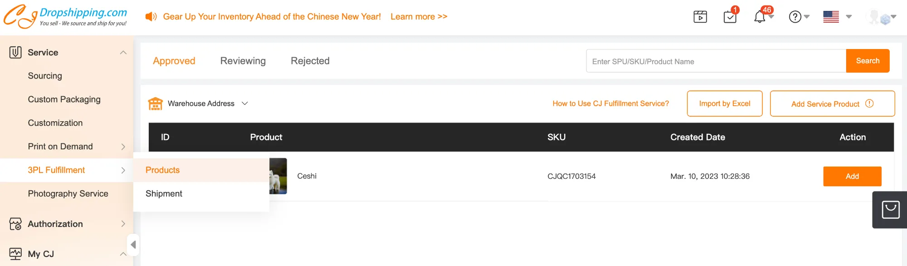
Task: Open the task checklist icon with badge
Action: [x=730, y=17]
